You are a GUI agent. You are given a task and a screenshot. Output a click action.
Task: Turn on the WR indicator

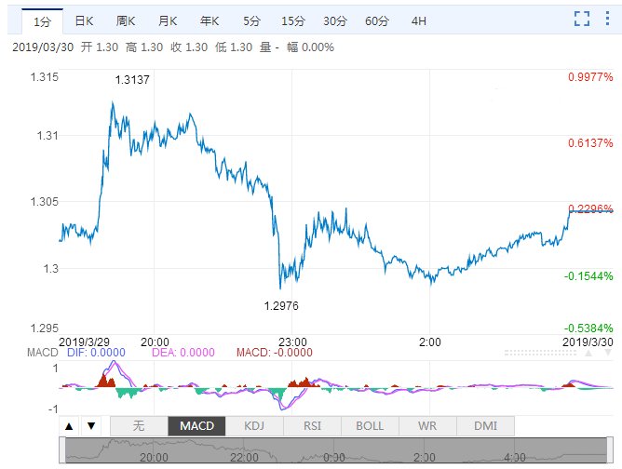pyautogui.click(x=427, y=426)
